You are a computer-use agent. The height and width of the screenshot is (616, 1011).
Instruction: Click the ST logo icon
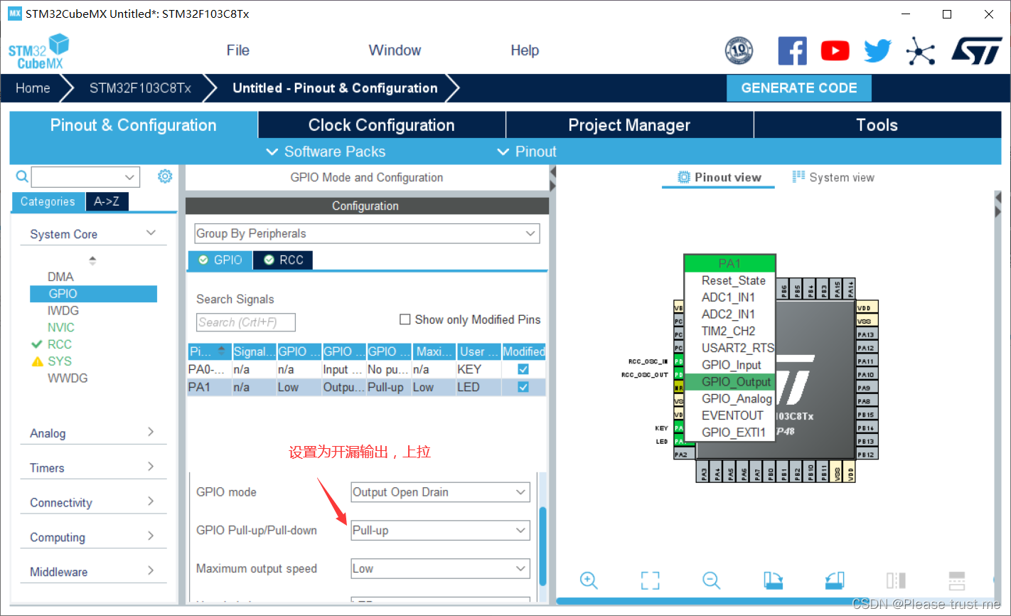[x=976, y=51]
